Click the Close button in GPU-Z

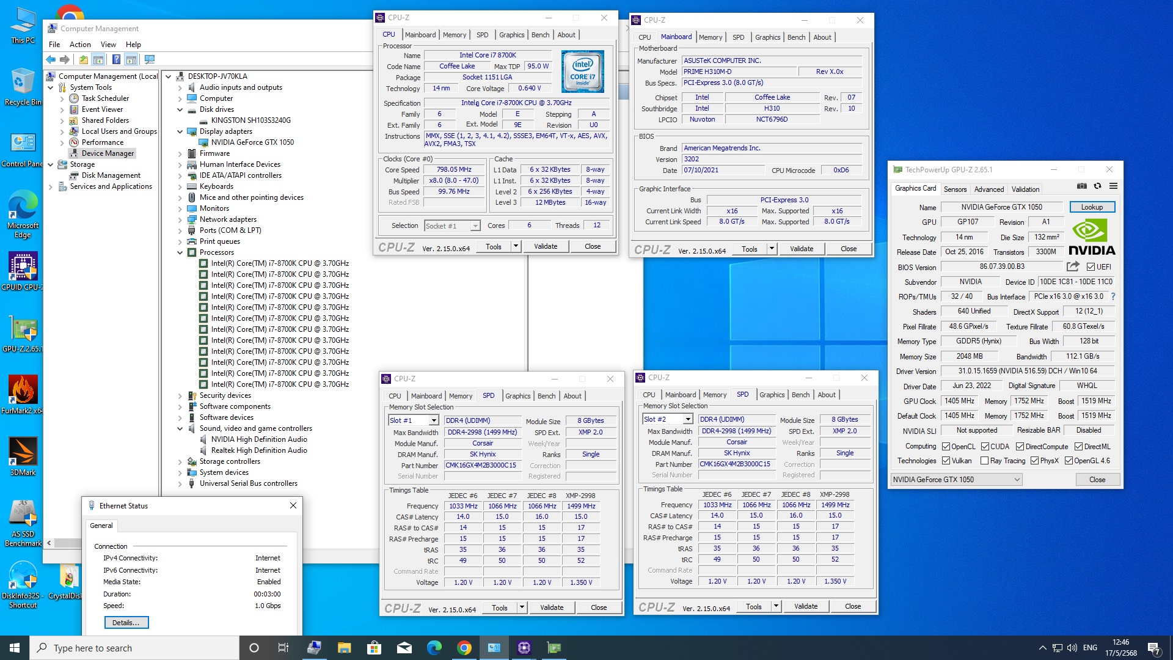pos(1097,480)
